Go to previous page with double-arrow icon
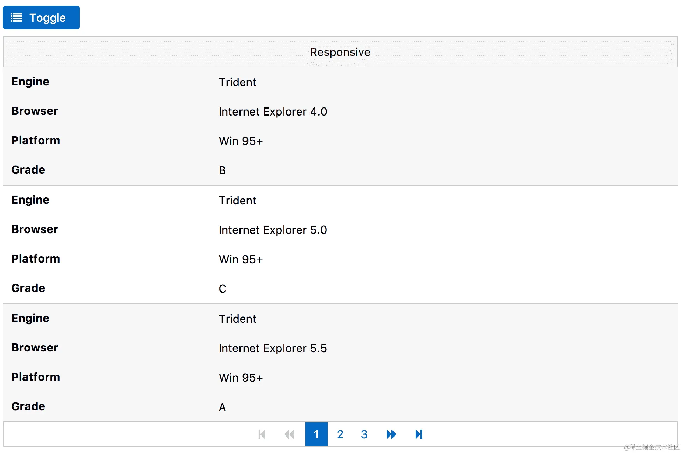The width and height of the screenshot is (682, 453). (x=289, y=434)
